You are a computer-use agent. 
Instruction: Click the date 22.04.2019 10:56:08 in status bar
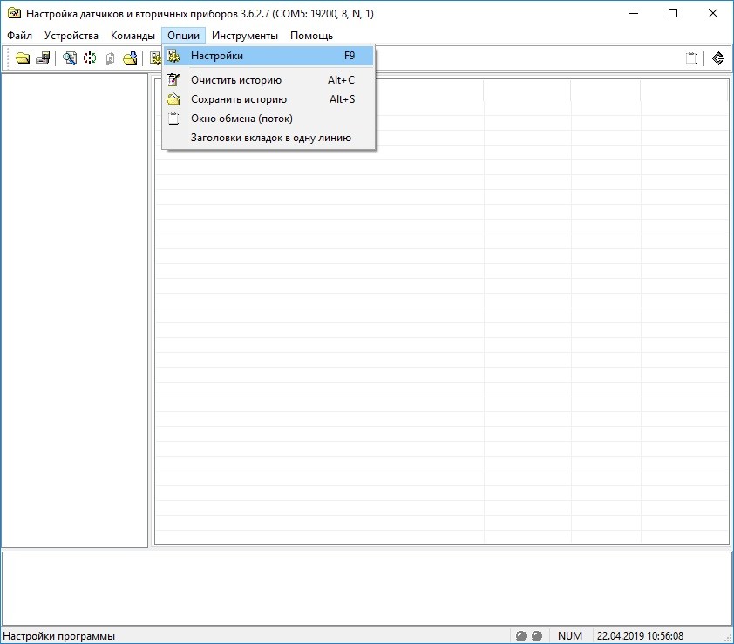tap(640, 635)
